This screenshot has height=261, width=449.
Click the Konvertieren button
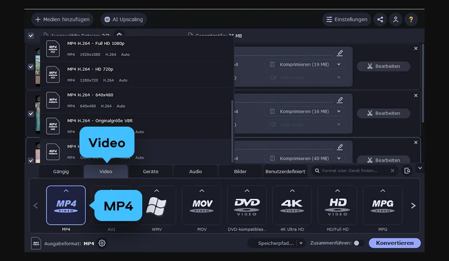point(395,243)
